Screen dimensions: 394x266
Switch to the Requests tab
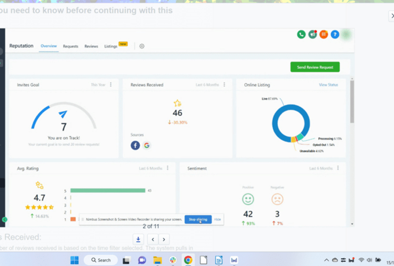pyautogui.click(x=70, y=46)
